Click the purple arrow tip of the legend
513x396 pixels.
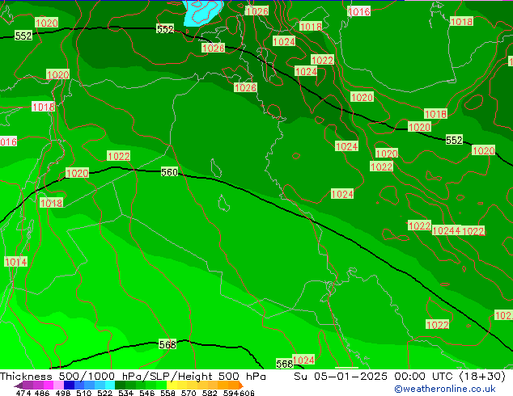[x=19, y=385]
